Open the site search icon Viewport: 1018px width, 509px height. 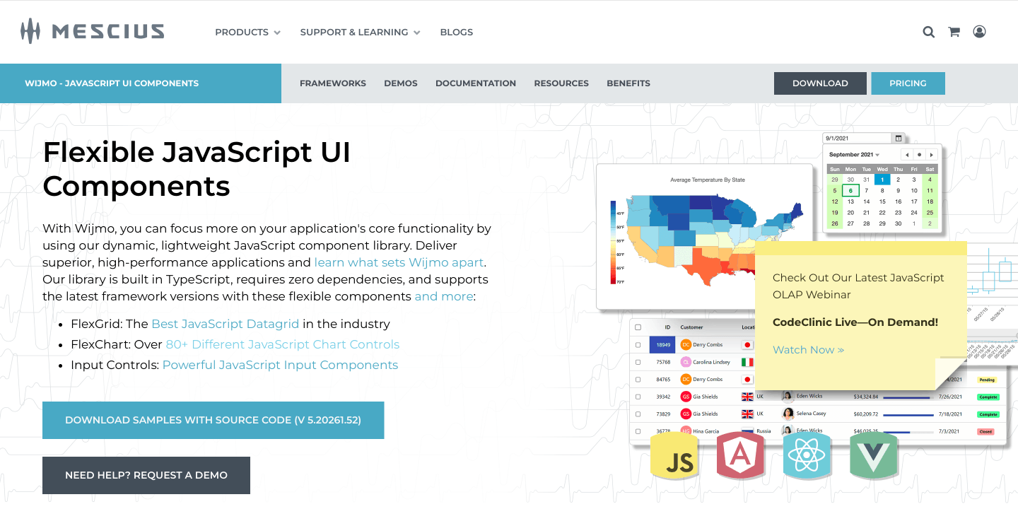coord(929,32)
